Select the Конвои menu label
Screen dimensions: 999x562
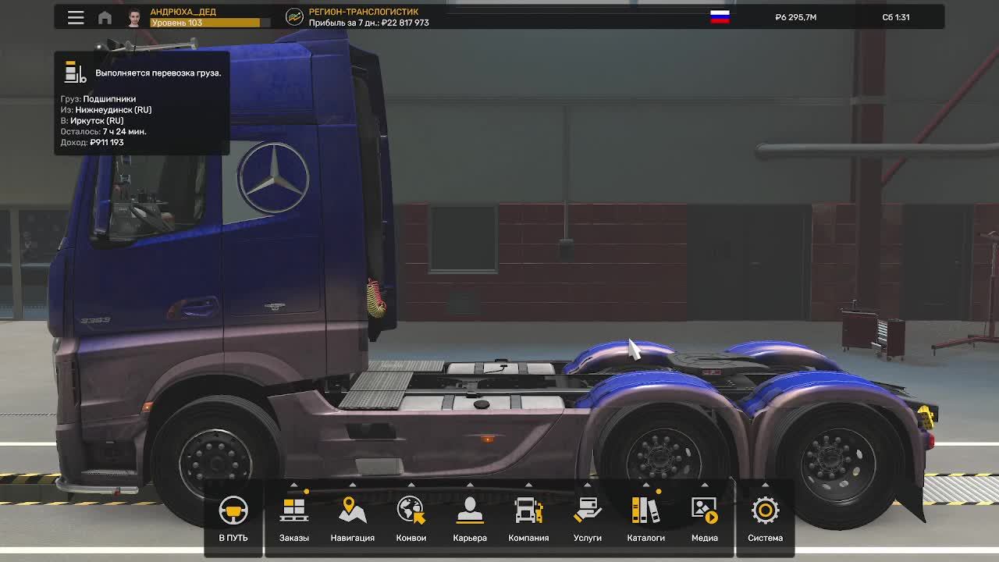click(411, 538)
